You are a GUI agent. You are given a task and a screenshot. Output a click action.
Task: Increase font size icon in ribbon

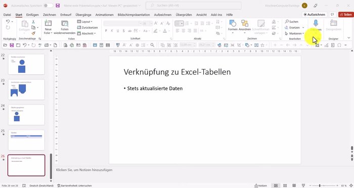(156, 23)
